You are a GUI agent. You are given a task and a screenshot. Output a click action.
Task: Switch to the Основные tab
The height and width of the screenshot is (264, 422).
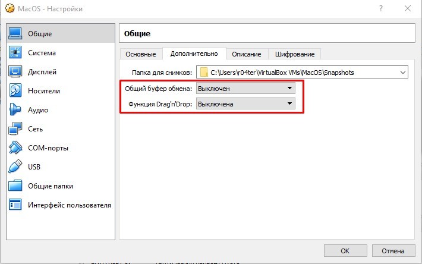[x=140, y=54]
